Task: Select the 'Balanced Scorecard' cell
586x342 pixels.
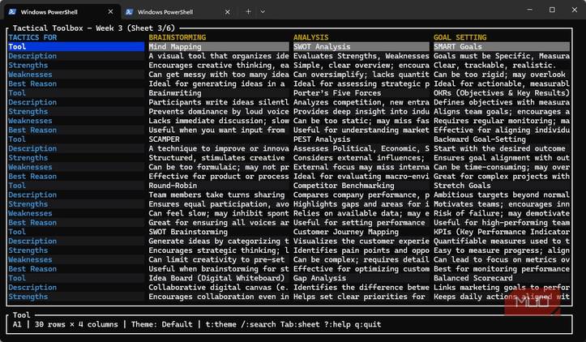Action: (502, 279)
